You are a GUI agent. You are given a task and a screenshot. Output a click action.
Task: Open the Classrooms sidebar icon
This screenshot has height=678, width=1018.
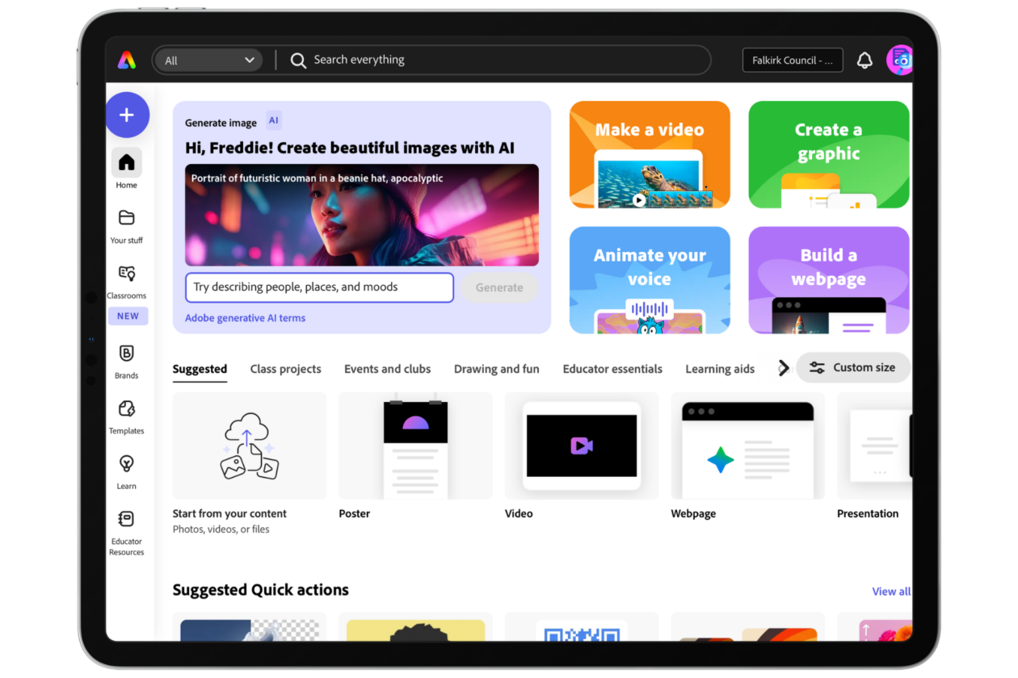(127, 274)
